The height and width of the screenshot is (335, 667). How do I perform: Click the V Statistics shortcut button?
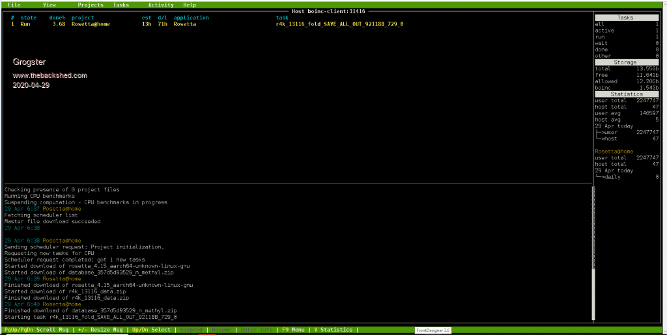(x=333, y=330)
